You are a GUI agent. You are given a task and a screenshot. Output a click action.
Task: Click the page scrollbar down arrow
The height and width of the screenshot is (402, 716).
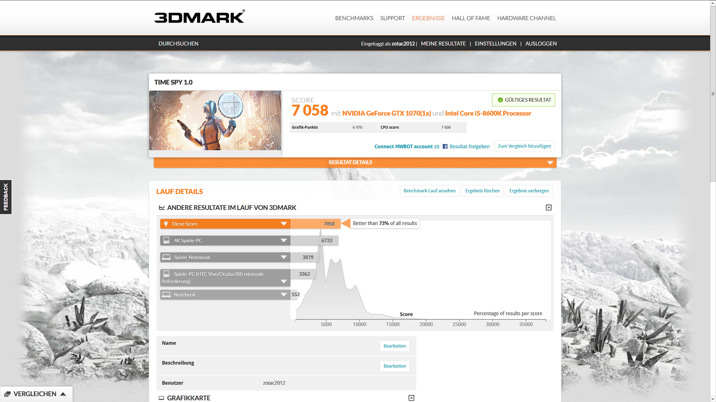(x=713, y=399)
